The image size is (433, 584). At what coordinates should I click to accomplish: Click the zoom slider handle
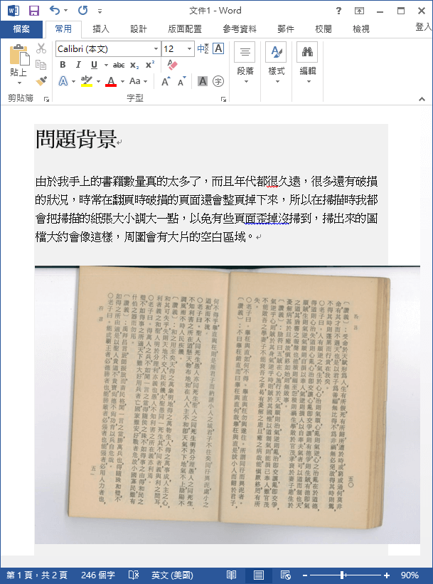click(342, 575)
